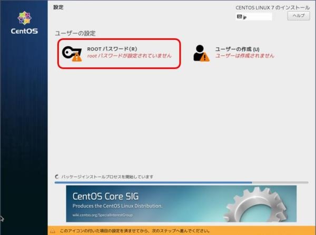Viewport: 316px width, 235px height.
Task: Click the user creation person icon
Action: tap(201, 53)
